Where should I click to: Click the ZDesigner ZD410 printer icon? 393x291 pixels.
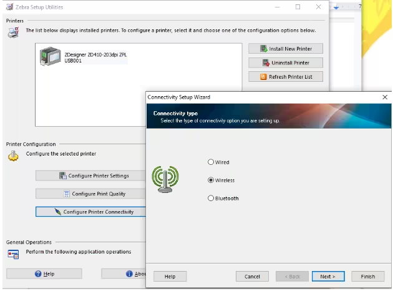coord(49,57)
